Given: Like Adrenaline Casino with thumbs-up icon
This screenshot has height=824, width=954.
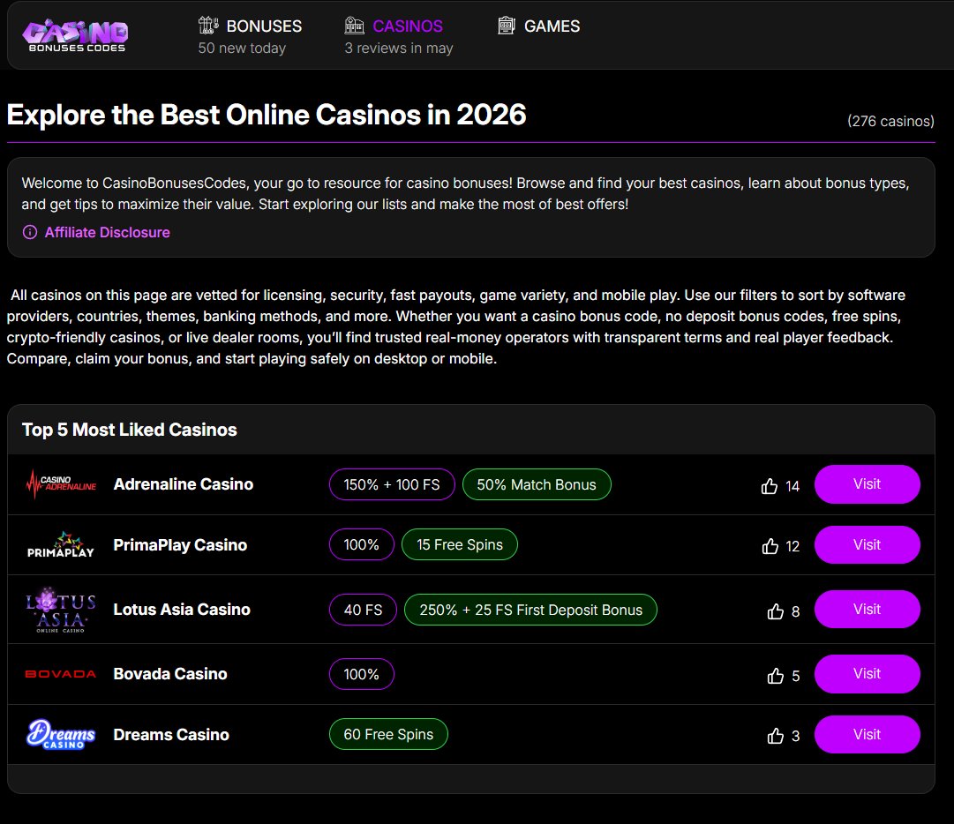Looking at the screenshot, I should [769, 486].
